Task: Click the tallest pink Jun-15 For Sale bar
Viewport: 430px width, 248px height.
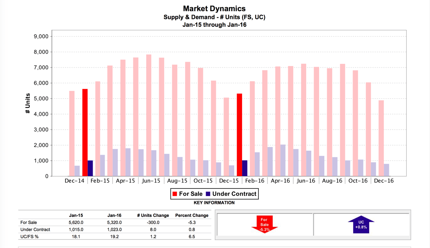Action: pyautogui.click(x=149, y=115)
